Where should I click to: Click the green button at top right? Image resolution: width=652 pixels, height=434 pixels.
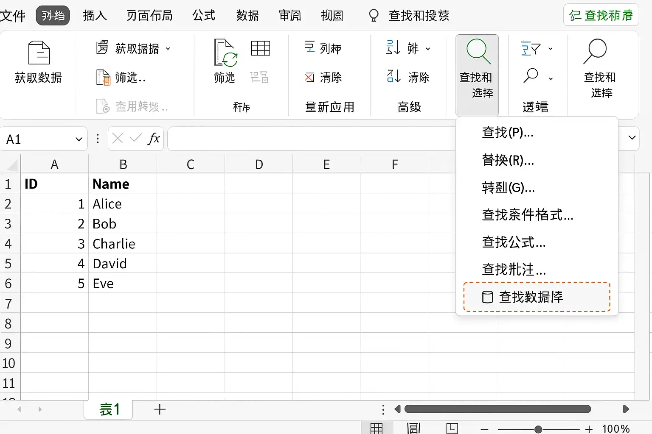point(601,15)
